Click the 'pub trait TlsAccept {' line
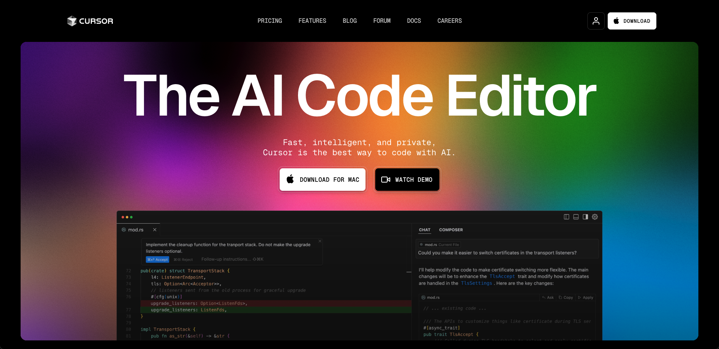Screen dimensions: 719x349 click(x=451, y=334)
